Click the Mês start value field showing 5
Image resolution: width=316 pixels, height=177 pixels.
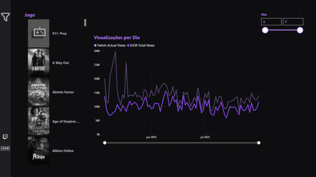[x=271, y=22]
